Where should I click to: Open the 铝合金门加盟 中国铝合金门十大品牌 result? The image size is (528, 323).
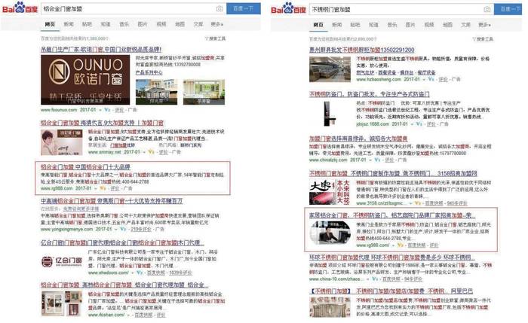(x=85, y=166)
